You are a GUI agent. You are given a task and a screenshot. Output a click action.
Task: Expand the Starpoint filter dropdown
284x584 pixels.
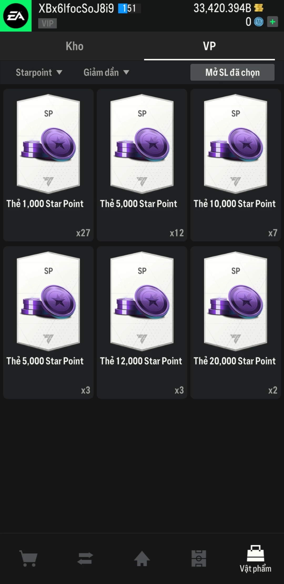tap(39, 72)
